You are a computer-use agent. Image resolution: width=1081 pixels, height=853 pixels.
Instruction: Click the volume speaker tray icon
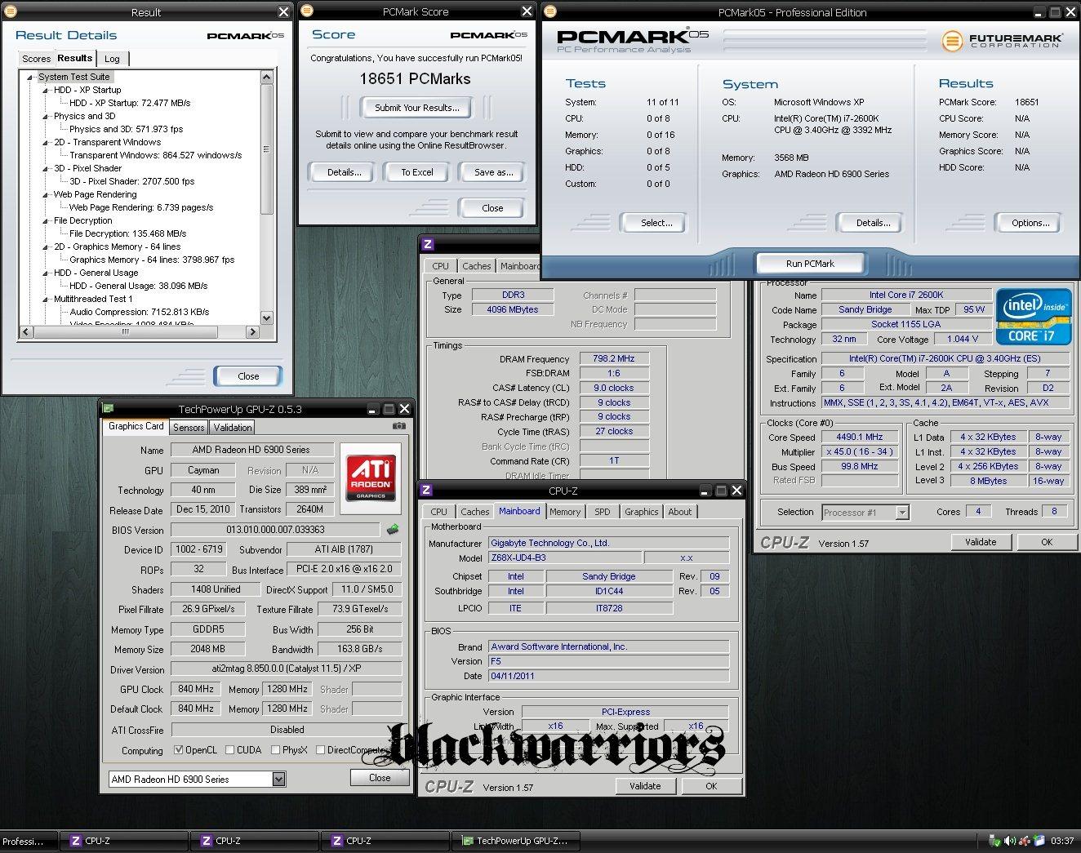coord(1010,841)
